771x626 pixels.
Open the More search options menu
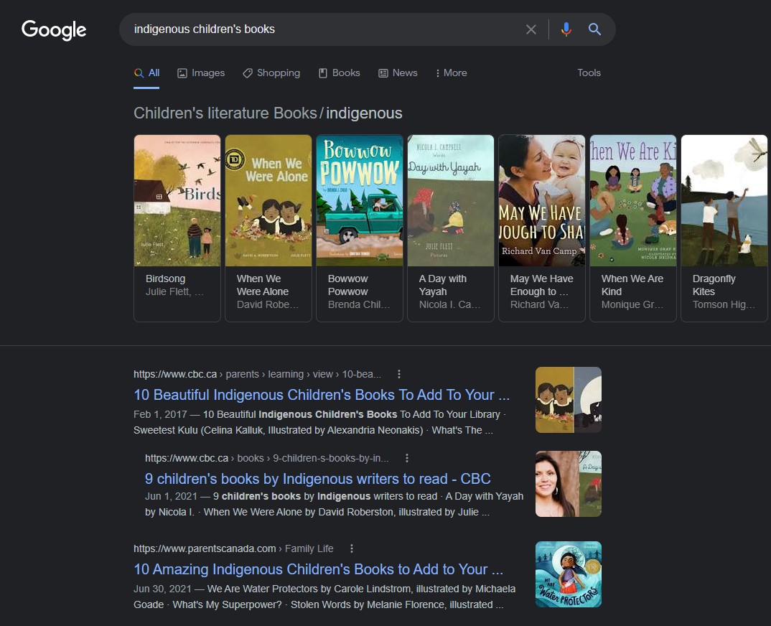[x=451, y=73]
